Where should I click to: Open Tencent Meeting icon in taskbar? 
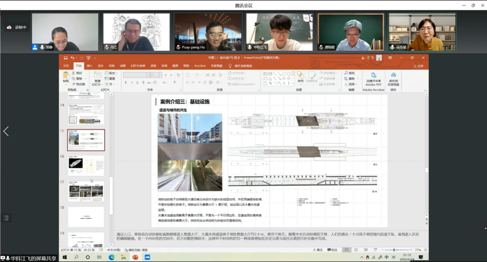[147, 257]
